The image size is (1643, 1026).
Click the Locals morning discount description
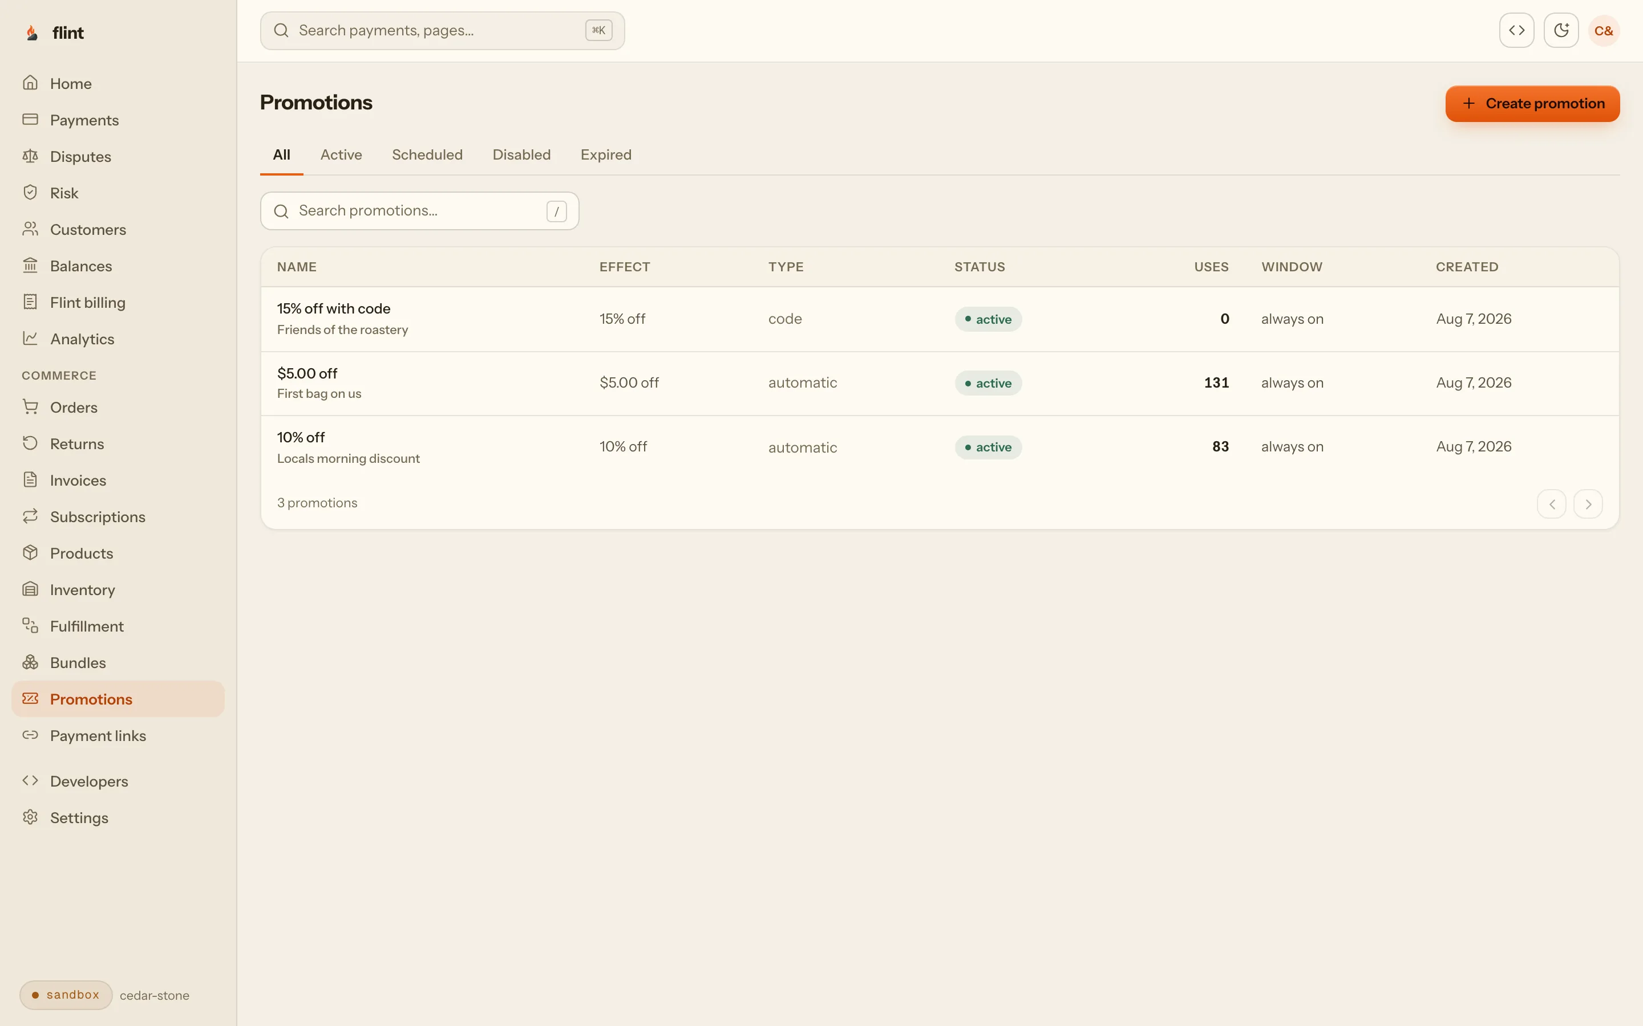pos(349,459)
